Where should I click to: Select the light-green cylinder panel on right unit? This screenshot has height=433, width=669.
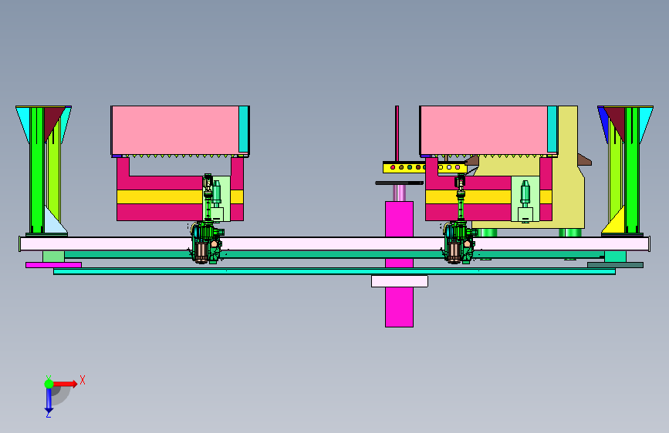[x=525, y=199]
